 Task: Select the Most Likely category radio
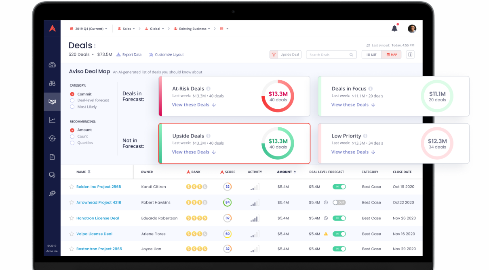point(72,107)
